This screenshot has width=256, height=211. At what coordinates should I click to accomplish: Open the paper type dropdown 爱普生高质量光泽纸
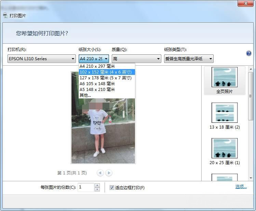pyautogui.click(x=189, y=58)
